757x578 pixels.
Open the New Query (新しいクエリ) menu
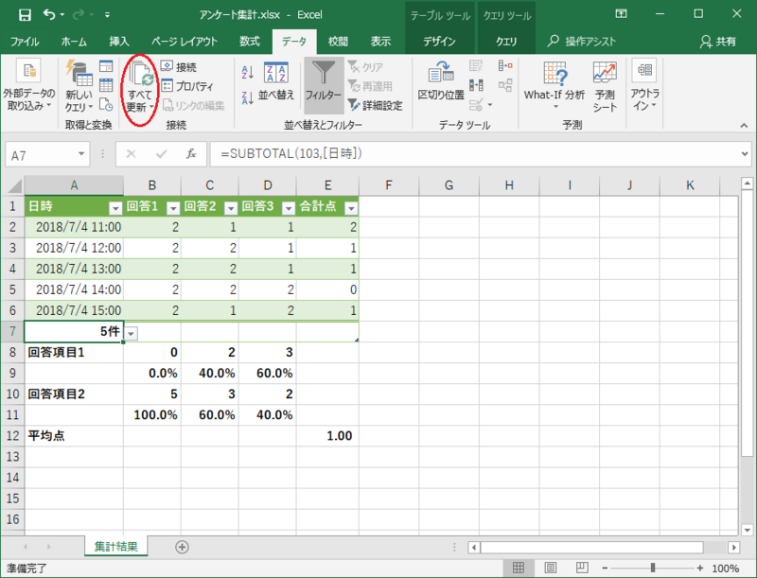pos(79,87)
